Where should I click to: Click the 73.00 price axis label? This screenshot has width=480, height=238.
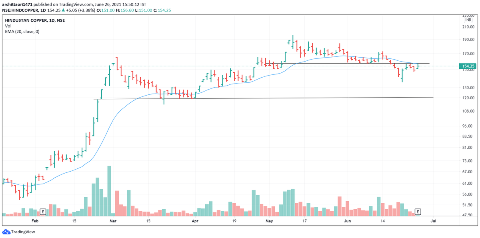[x=468, y=161]
